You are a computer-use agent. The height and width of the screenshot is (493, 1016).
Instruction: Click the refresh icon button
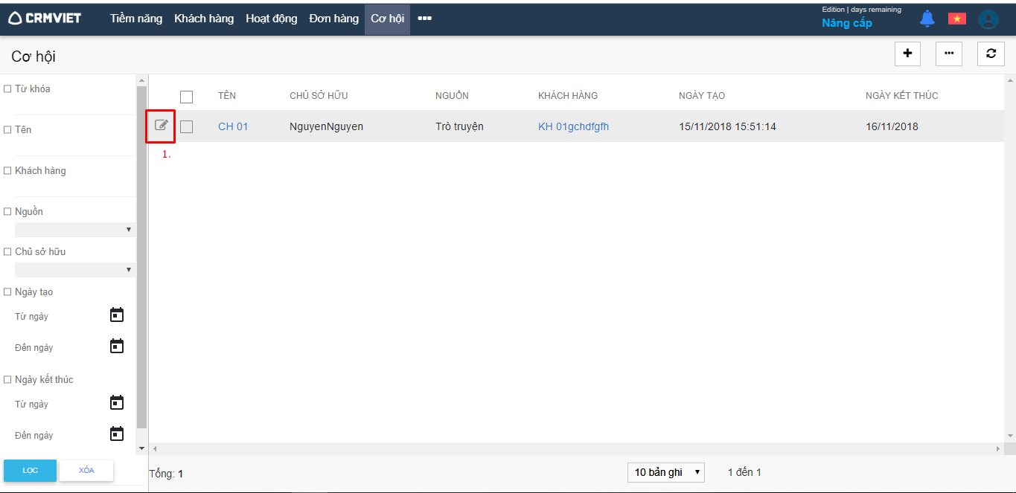pyautogui.click(x=991, y=54)
